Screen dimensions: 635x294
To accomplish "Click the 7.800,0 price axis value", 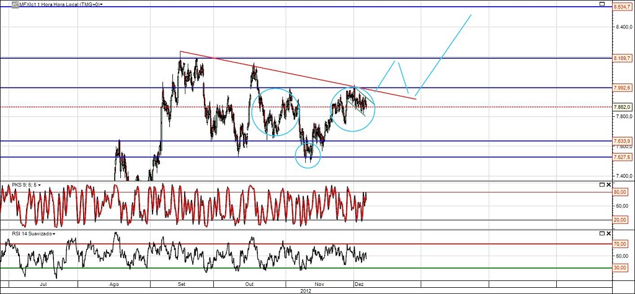I will (x=623, y=116).
